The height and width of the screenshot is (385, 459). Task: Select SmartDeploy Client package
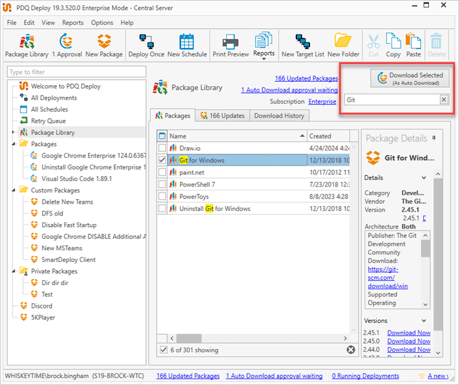[x=68, y=259]
